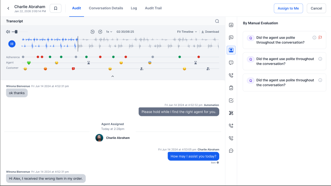Image resolution: width=331 pixels, height=186 pixels.
Task: Open the clipboard checklist sidebar icon
Action: point(231,88)
